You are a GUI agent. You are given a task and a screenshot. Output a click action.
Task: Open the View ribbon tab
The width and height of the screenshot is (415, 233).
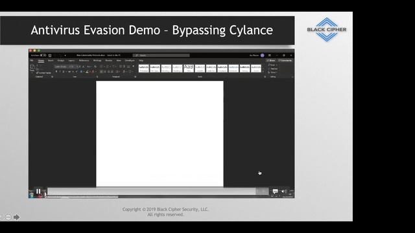point(119,60)
